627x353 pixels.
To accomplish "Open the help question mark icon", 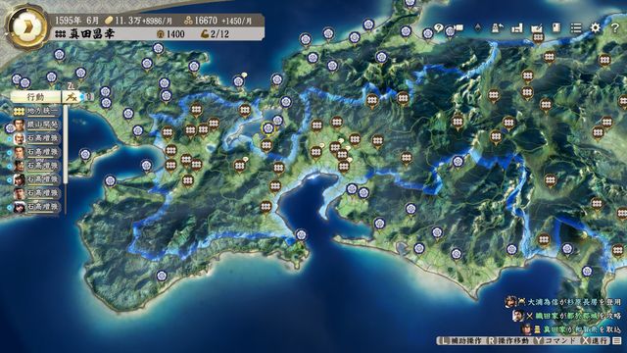I will click(x=615, y=27).
